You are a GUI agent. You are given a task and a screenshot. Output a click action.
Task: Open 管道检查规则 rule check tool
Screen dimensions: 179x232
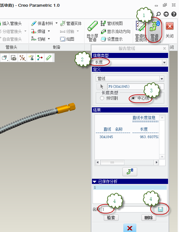pyautogui.click(x=141, y=31)
